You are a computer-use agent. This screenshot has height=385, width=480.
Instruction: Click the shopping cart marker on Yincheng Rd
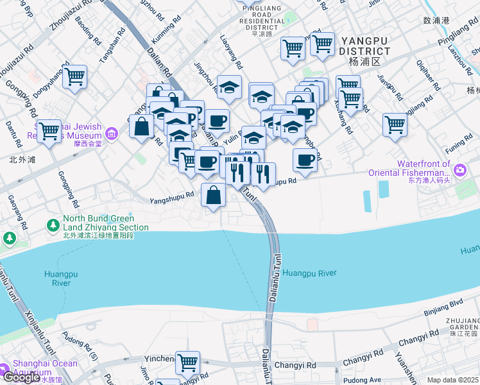[x=187, y=364]
